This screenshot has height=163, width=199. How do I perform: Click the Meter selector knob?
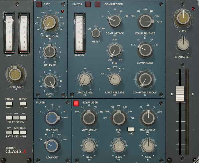(96, 33)
